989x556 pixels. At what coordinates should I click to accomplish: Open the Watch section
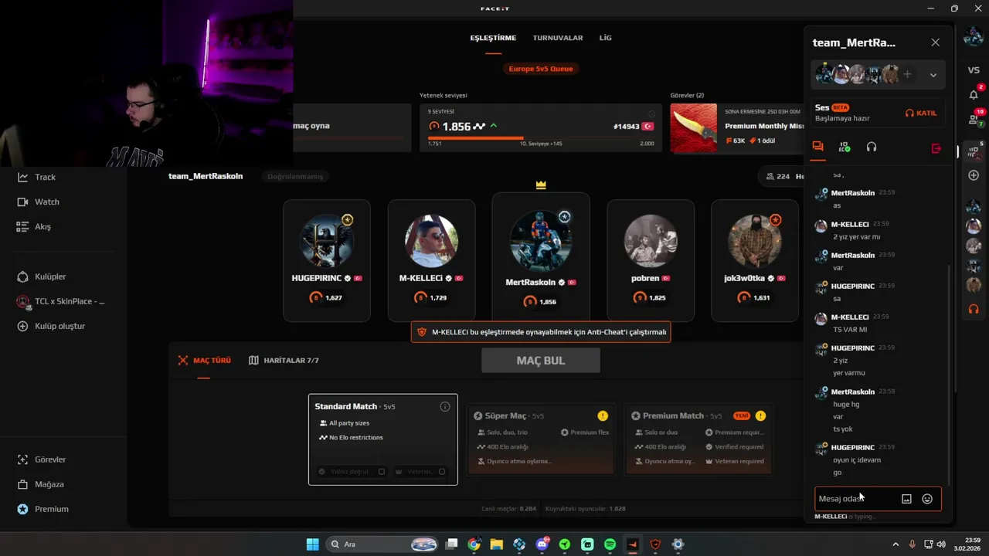coord(38,202)
